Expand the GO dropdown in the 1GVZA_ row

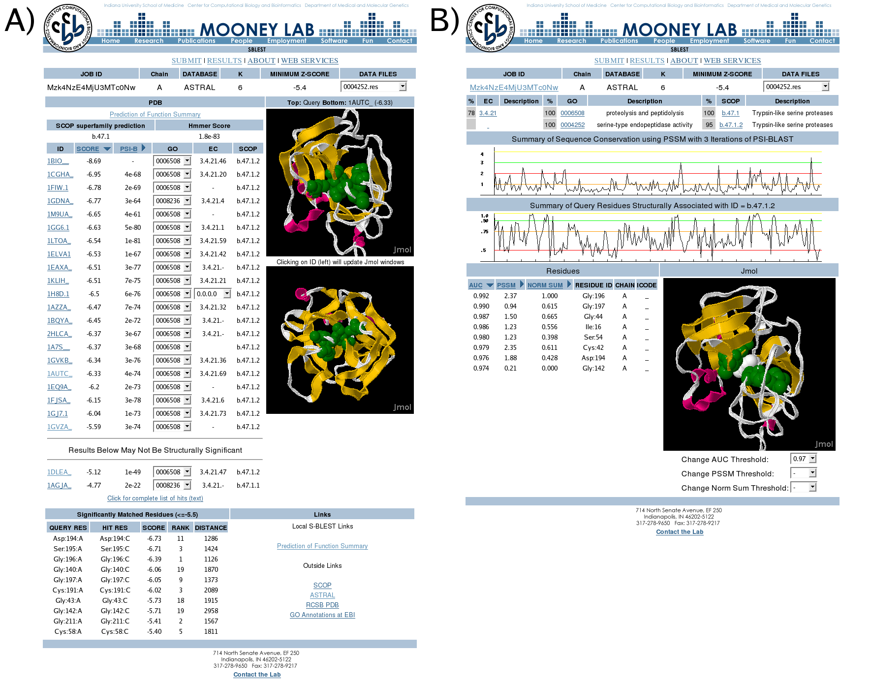172,427
